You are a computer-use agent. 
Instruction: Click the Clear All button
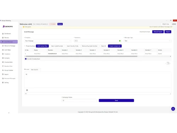[x=103, y=46]
